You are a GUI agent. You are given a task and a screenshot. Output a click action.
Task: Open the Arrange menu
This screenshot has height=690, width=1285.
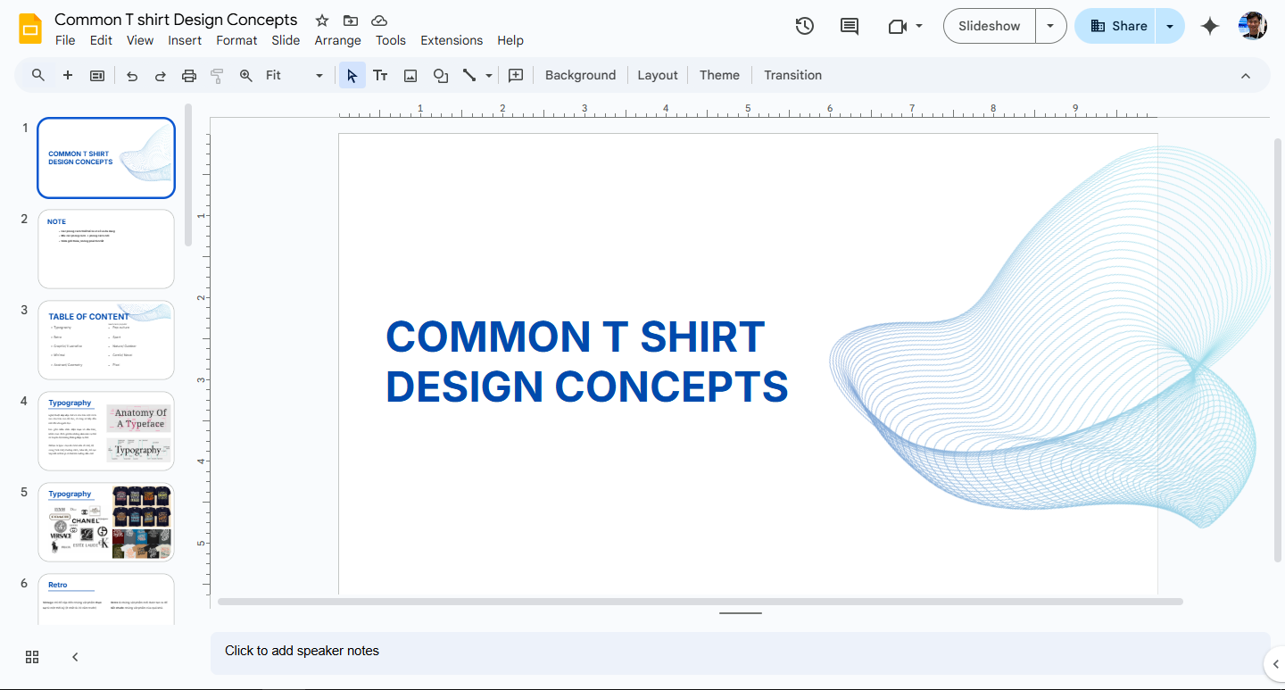tap(338, 40)
